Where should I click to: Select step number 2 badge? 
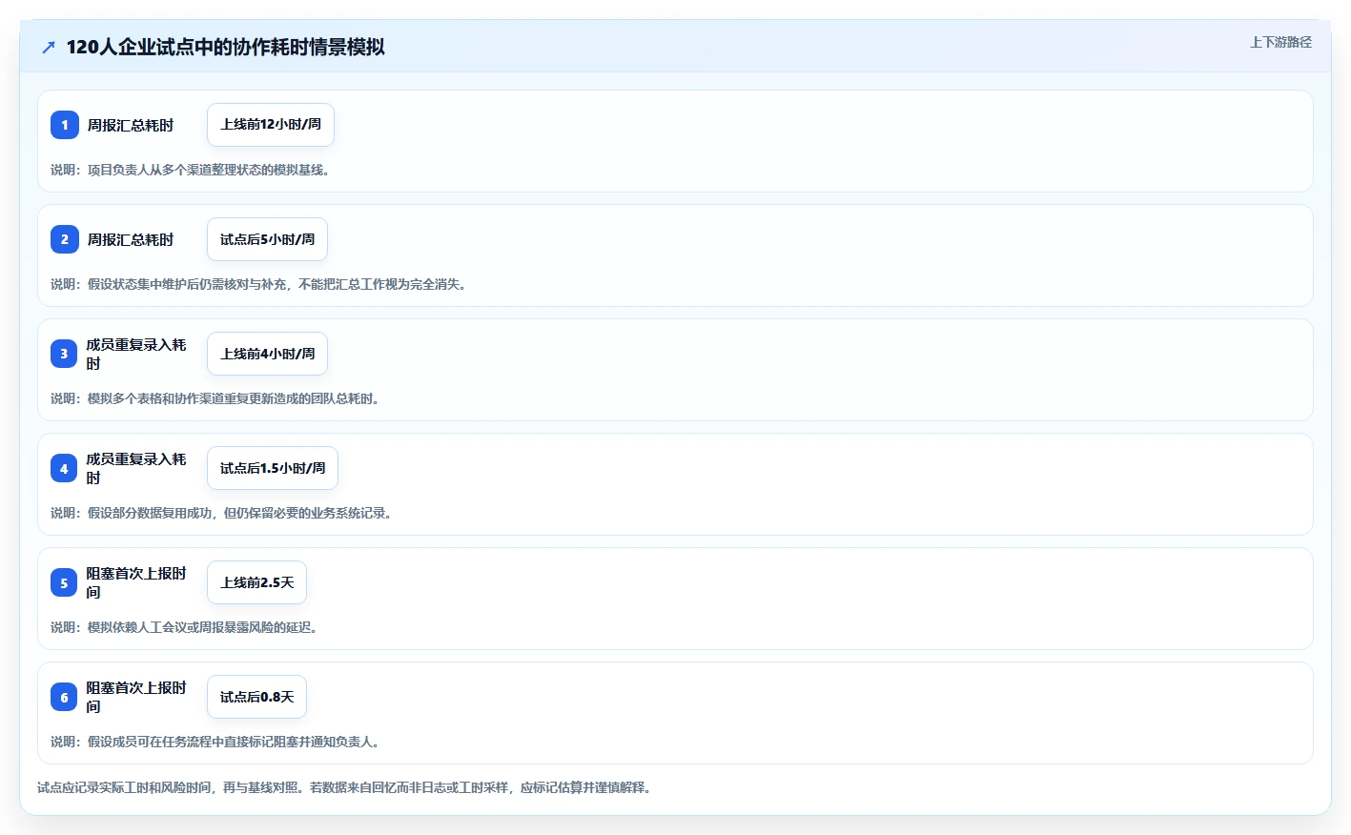pyautogui.click(x=65, y=239)
